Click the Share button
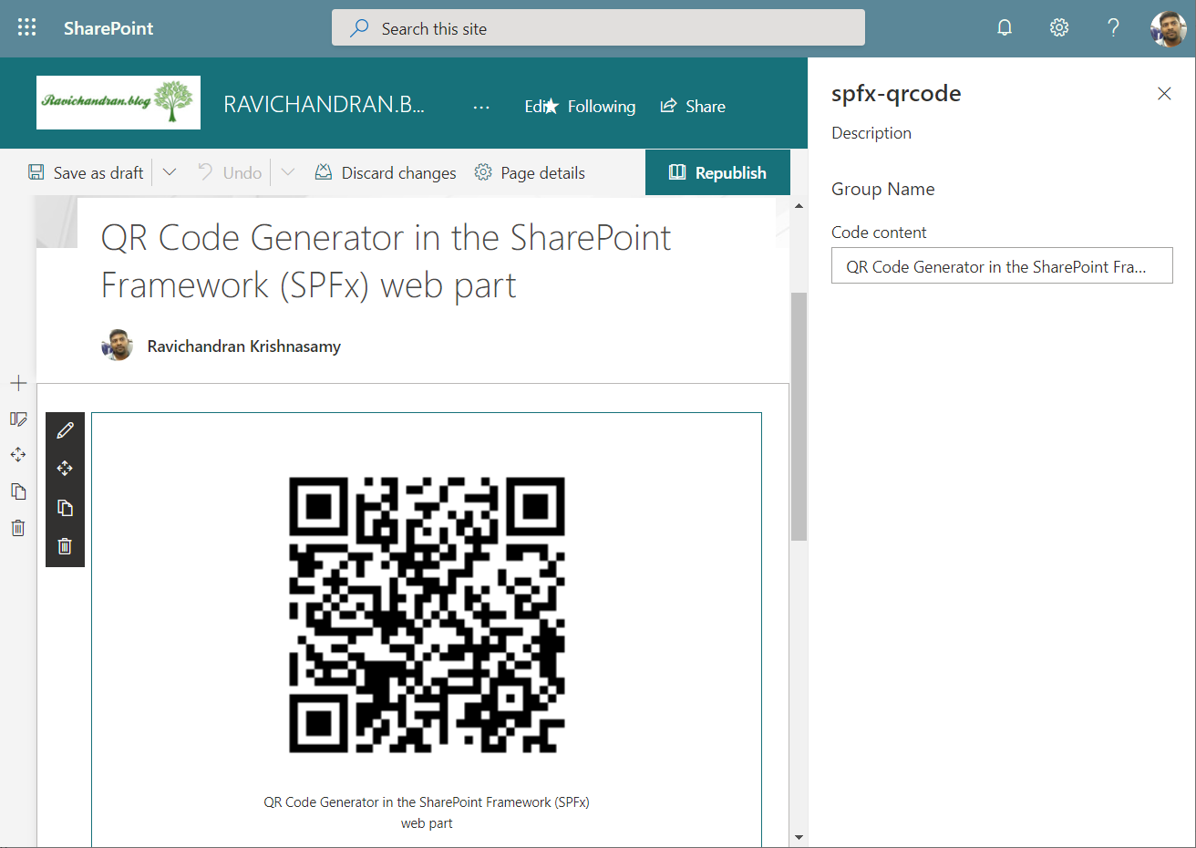 pyautogui.click(x=693, y=107)
